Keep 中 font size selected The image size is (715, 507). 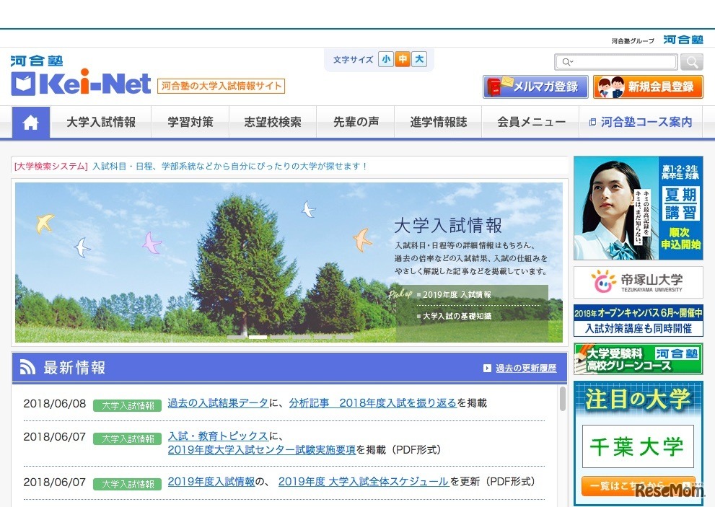[402, 61]
